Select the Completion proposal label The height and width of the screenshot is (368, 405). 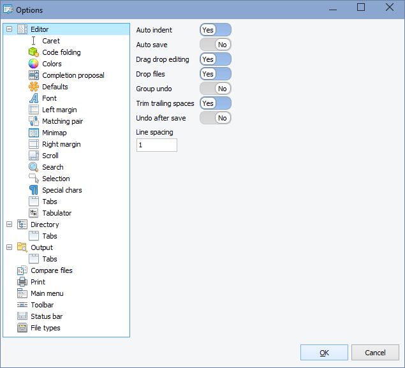73,75
